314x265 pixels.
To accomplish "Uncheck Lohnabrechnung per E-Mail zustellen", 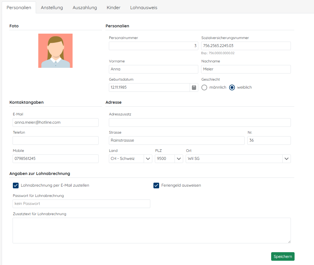I will (x=16, y=186).
